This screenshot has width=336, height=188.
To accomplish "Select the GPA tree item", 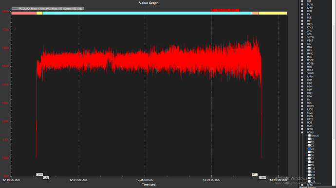I will point(309,31).
